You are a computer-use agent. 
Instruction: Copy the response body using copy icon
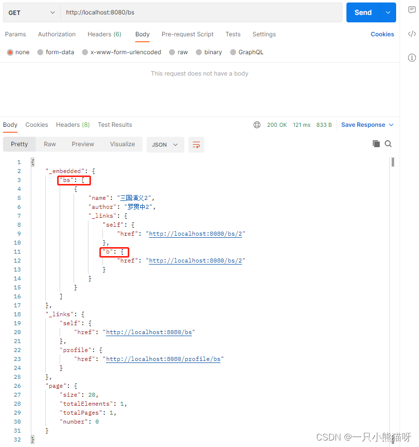point(376,144)
